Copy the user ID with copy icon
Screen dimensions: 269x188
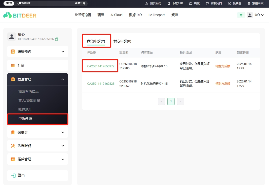point(57,39)
